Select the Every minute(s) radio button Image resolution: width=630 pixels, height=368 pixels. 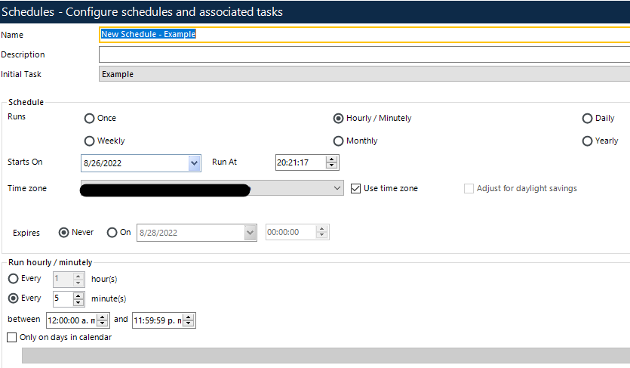click(x=12, y=298)
